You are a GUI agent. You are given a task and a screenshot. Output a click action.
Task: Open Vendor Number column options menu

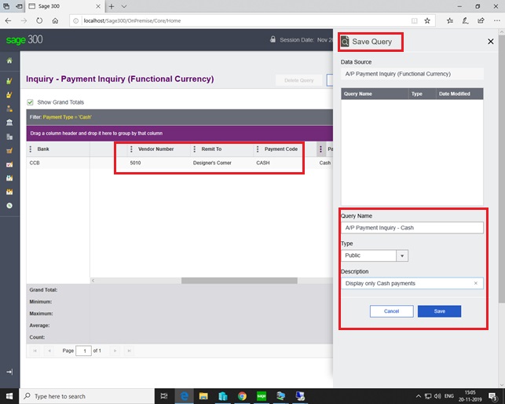click(131, 149)
